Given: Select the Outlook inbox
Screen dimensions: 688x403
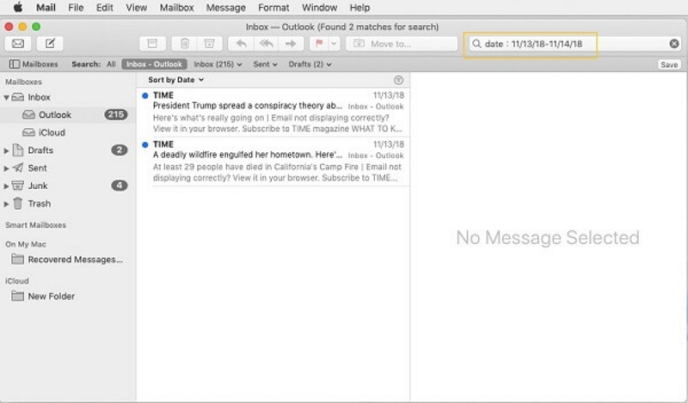Looking at the screenshot, I should pyautogui.click(x=68, y=114).
